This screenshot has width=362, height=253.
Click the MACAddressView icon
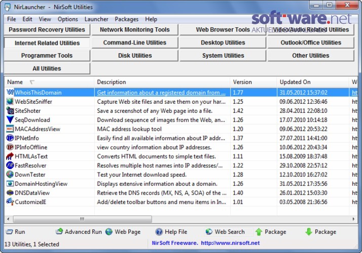click(10, 129)
